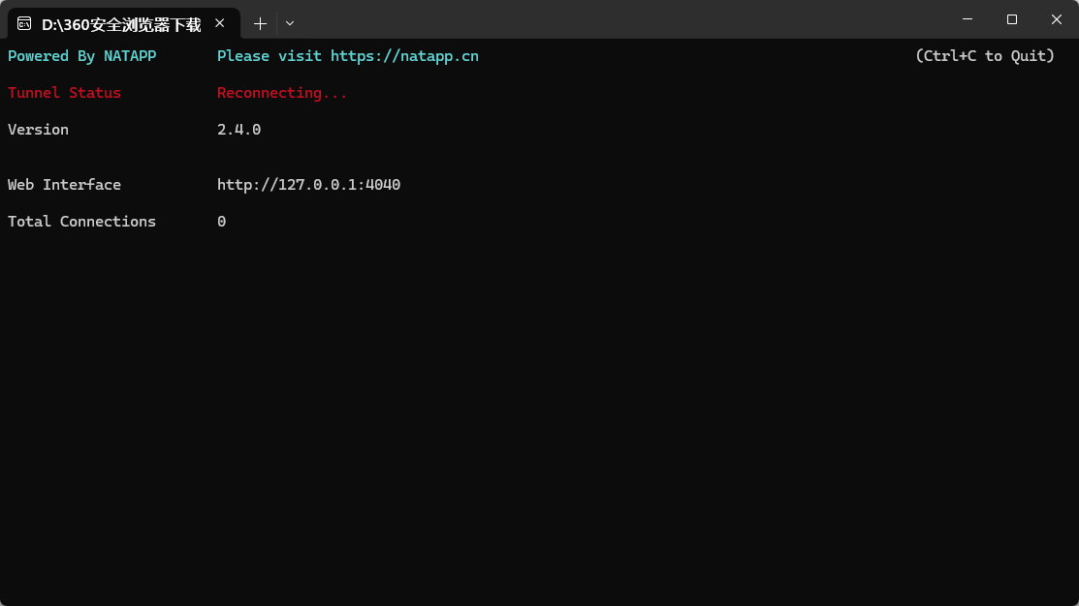
Task: Click the Please visit instruction text
Action: click(x=269, y=55)
